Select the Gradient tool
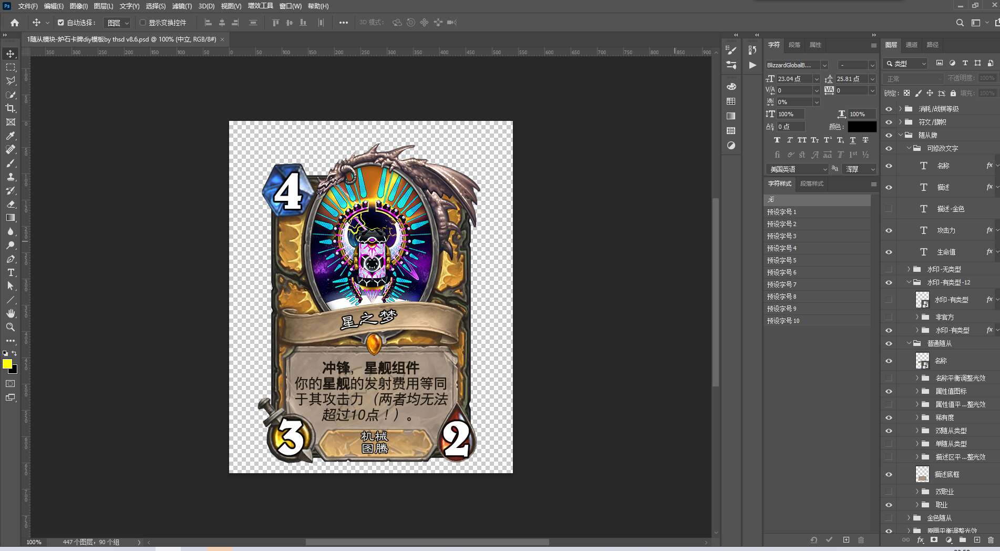 [x=11, y=218]
